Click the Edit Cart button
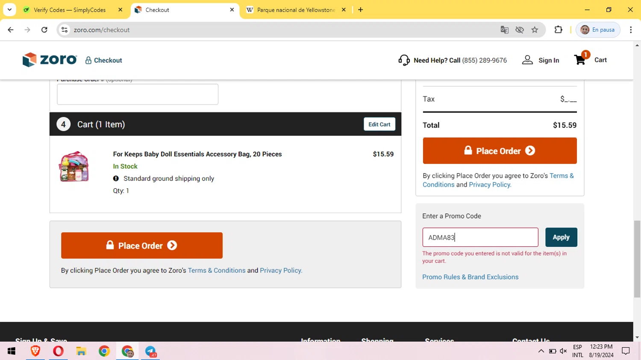This screenshot has width=641, height=360. [x=379, y=124]
